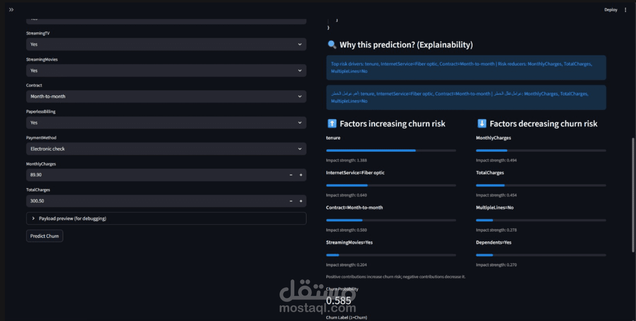Click the page vertical scrollbar

(x=633, y=195)
